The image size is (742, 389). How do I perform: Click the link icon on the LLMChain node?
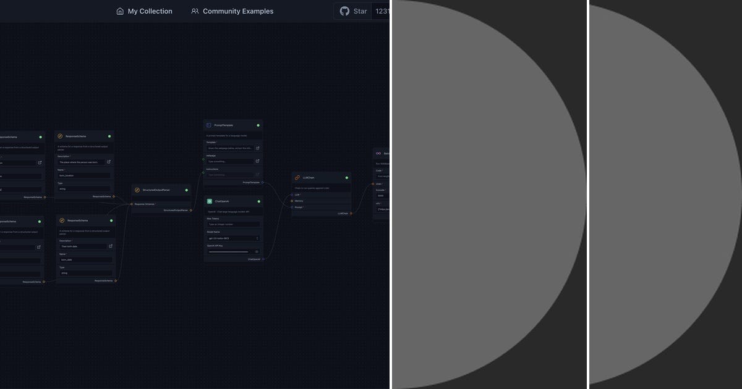coord(297,177)
